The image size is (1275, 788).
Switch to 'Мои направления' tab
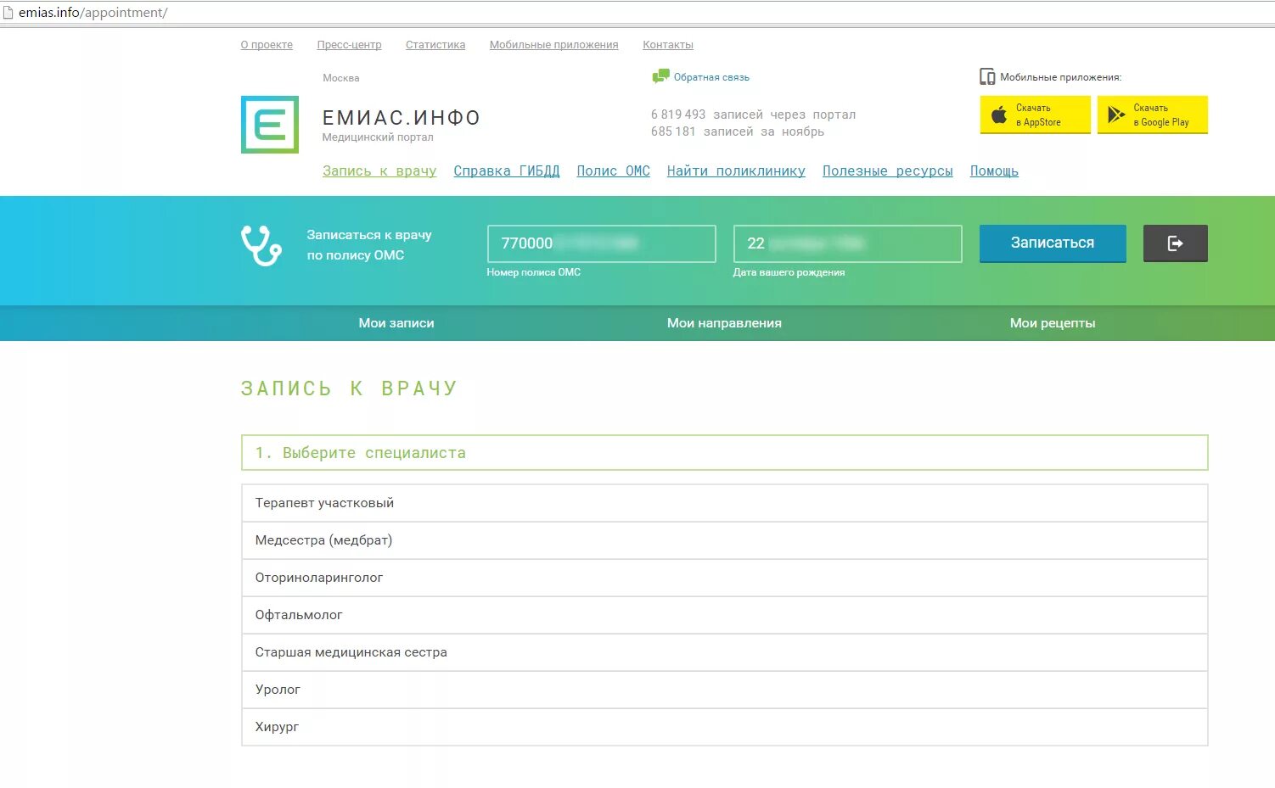click(724, 323)
